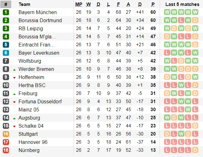
Task: Select the Eintracht Frankfurt truncated team name
Action: (37, 45)
